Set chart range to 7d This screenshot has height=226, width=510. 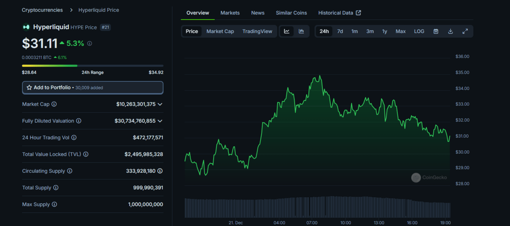340,31
